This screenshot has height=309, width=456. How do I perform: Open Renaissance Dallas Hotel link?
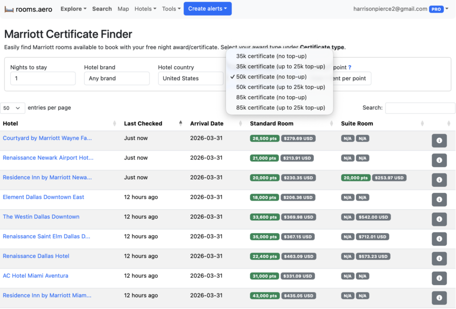[36, 256]
